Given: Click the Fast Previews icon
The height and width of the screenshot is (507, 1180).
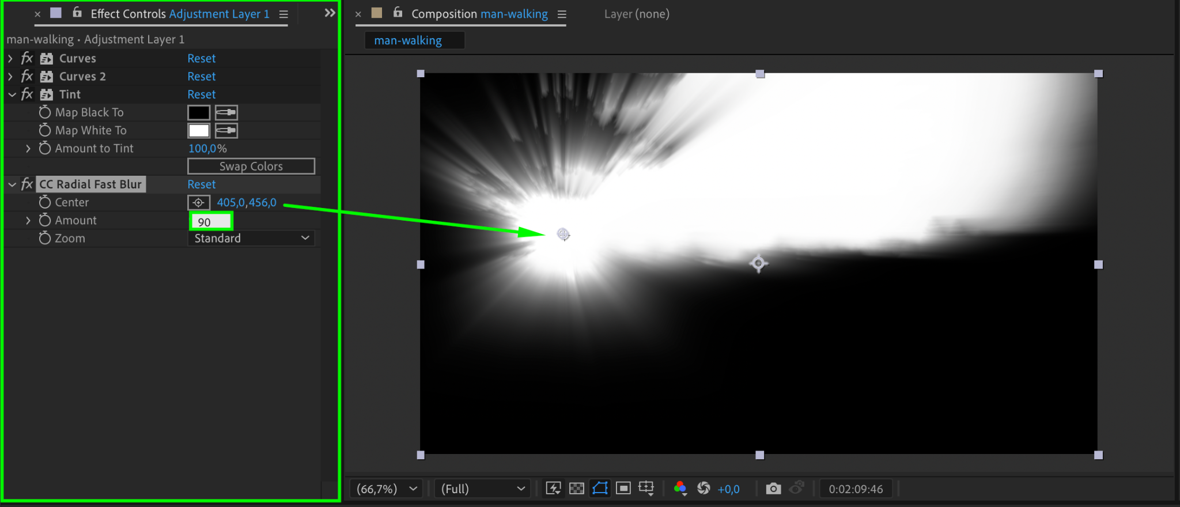Looking at the screenshot, I should coord(553,489).
